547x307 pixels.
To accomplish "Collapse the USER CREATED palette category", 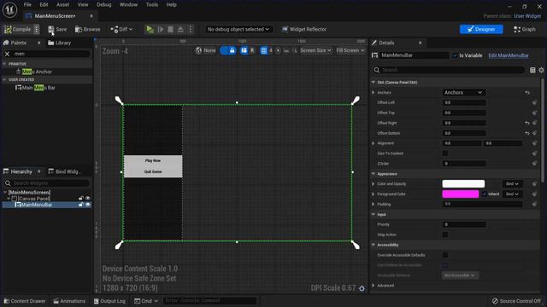I will coord(4,79).
